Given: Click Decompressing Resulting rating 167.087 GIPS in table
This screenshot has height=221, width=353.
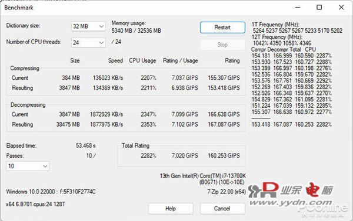Looking at the screenshot, I should click(x=224, y=124).
